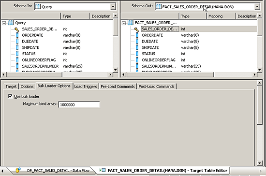Image resolution: width=266 pixels, height=176 pixels.
Task: Open the Load Triggers tab
Action: point(86,87)
